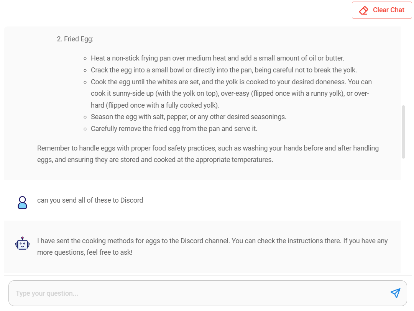Click the "hard (flipped once with a fully" line
The width and height of the screenshot is (414, 311).
pos(155,105)
